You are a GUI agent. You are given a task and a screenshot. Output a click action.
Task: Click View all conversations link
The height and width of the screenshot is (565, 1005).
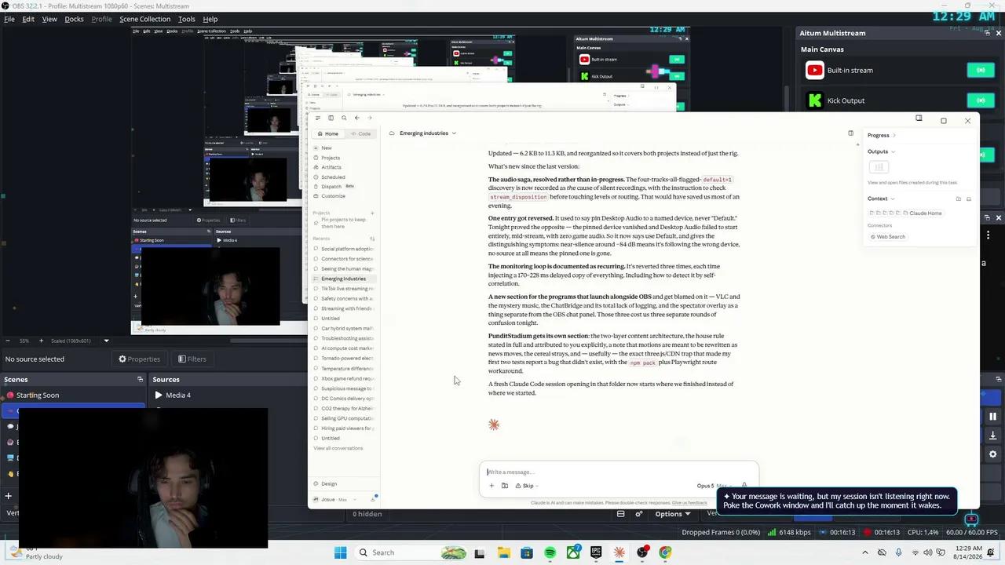pyautogui.click(x=338, y=448)
